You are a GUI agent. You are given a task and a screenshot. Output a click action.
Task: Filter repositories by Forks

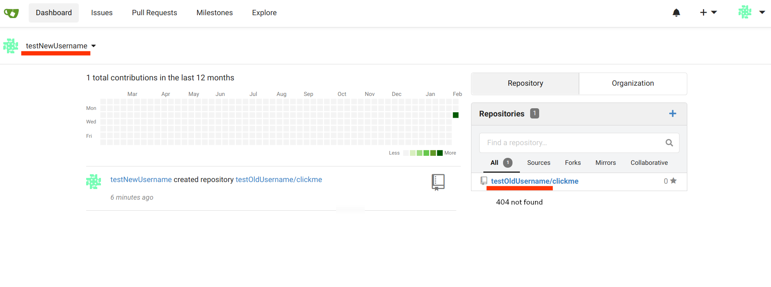point(573,163)
